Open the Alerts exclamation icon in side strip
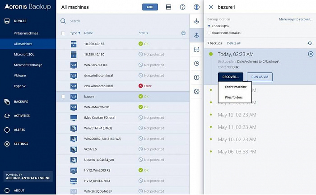 coord(196,78)
